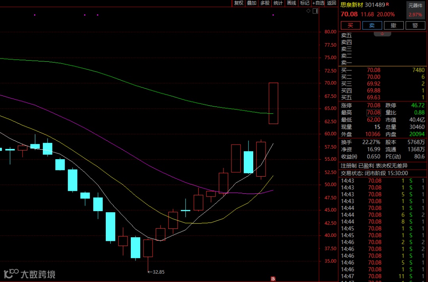This screenshot has width=428, height=282.
Task: Click the 注册制 label
Action: (x=349, y=166)
